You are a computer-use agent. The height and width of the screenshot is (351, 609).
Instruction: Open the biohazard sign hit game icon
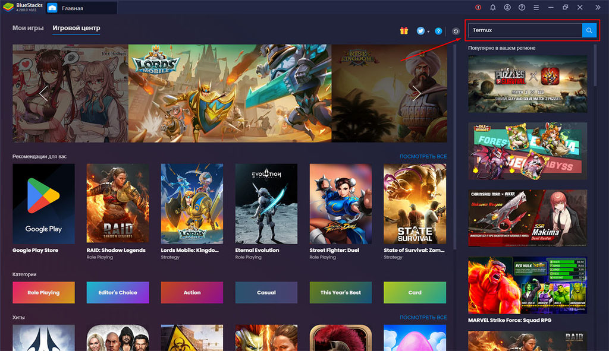tap(192, 338)
